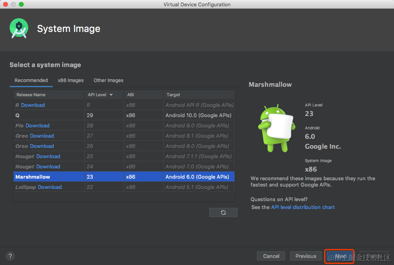Viewport: 394px width, 265px height.
Task: Open the help question mark button
Action: coord(10,256)
